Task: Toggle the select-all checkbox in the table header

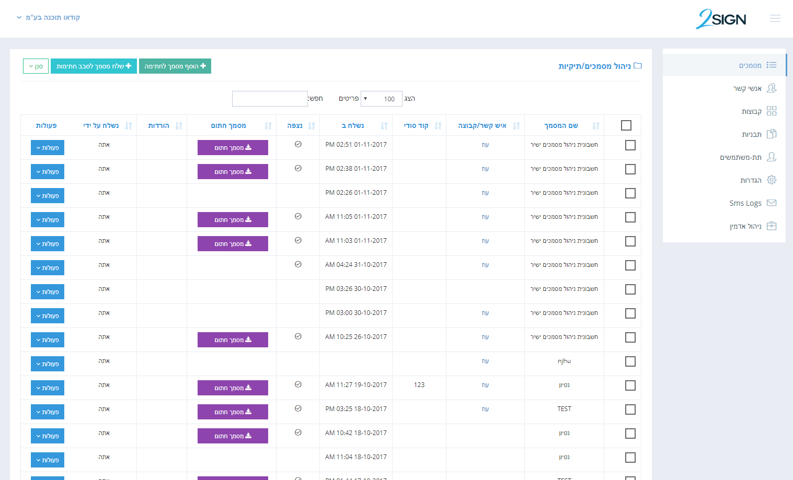Action: tap(626, 125)
